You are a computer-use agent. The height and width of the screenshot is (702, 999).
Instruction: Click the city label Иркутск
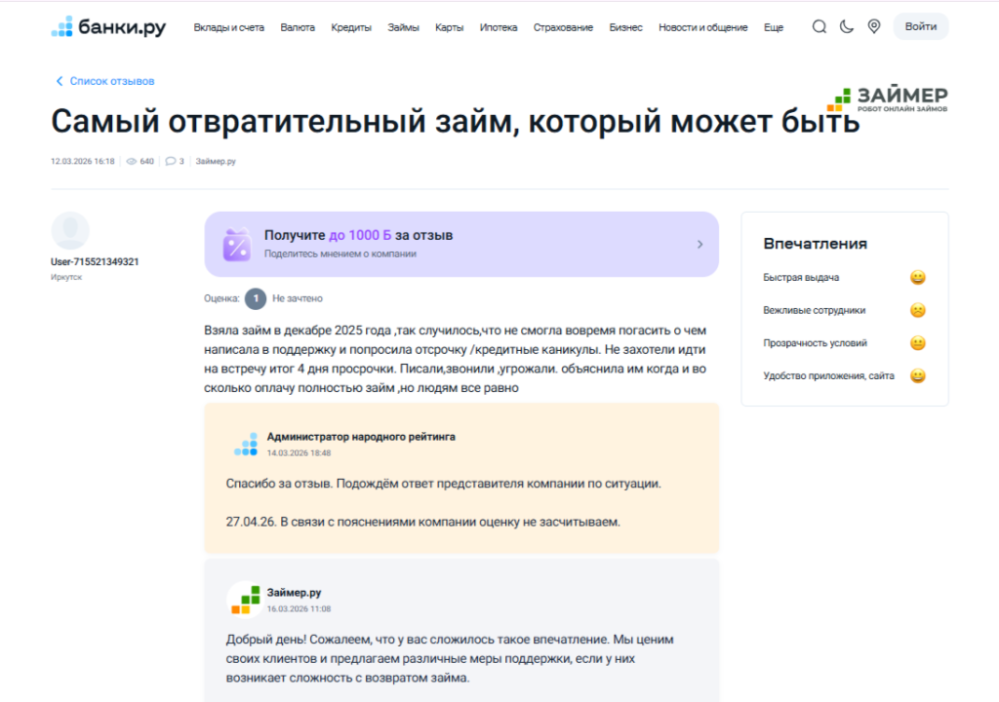(x=66, y=277)
